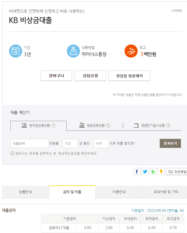The height and width of the screenshot is (233, 187).
Task: Click 금융채12개월 table cell
Action: tap(59, 228)
